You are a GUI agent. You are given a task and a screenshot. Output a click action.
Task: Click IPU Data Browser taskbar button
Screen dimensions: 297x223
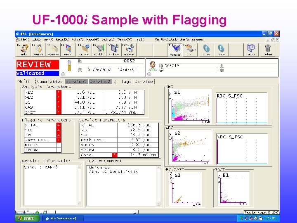coord(63,218)
